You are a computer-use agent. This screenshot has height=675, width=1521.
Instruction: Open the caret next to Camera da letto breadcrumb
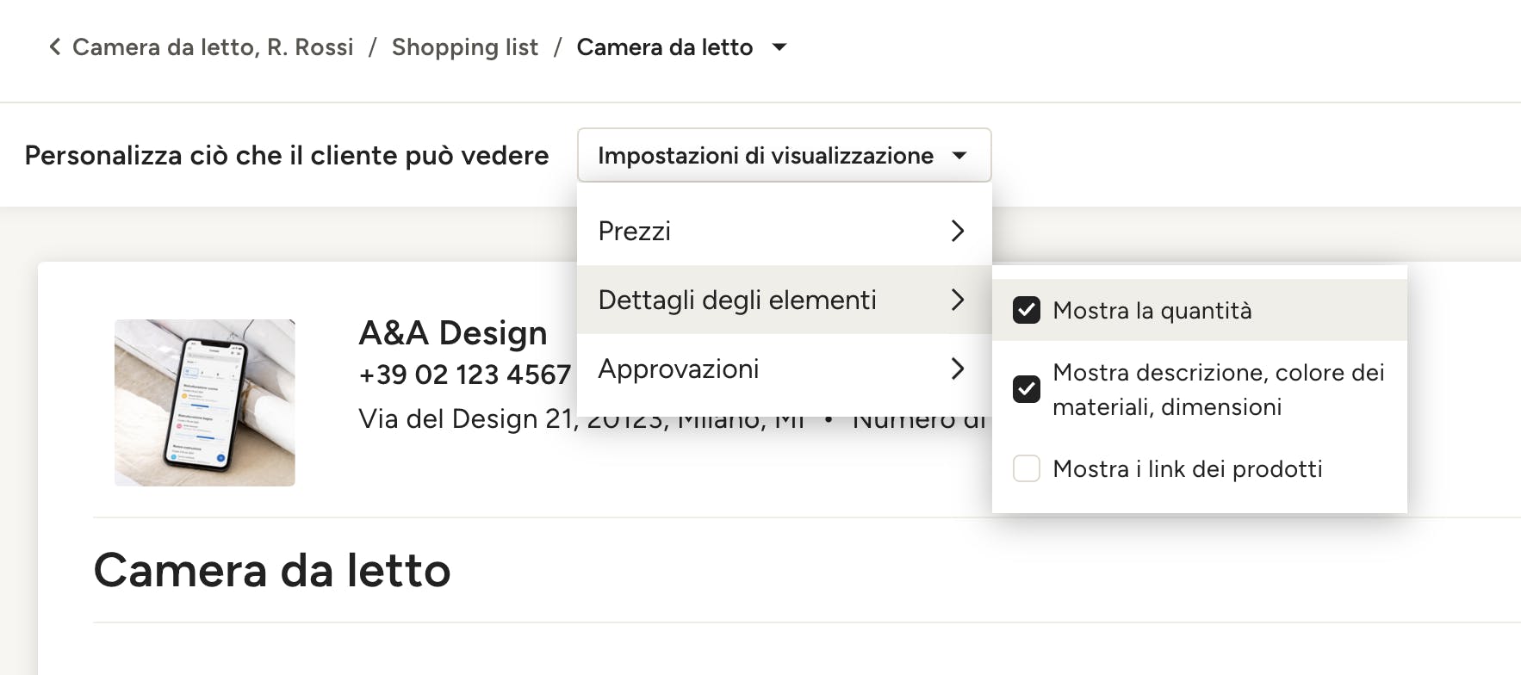tap(779, 47)
